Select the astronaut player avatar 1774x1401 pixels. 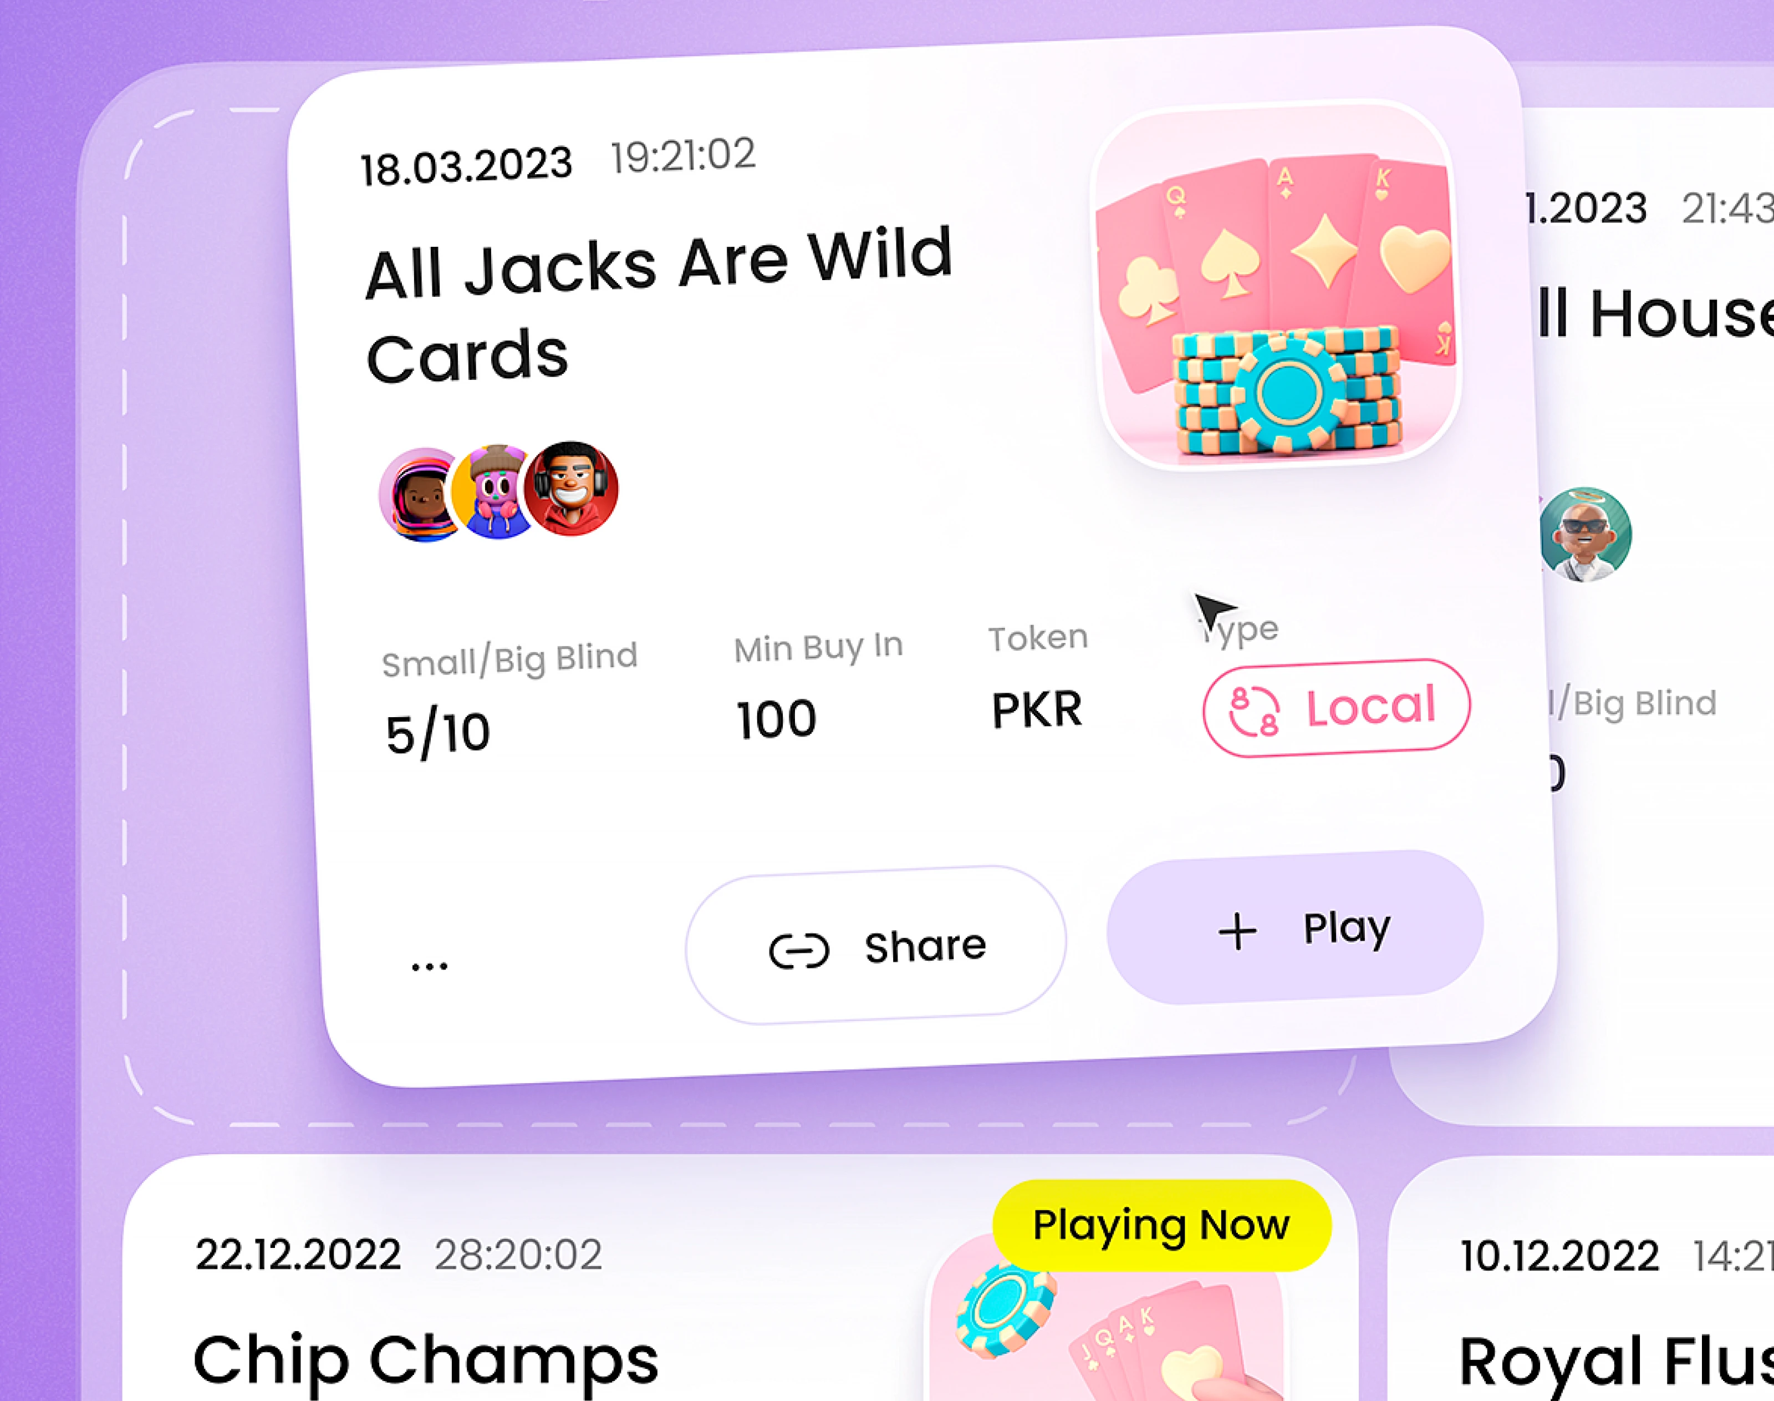(420, 495)
